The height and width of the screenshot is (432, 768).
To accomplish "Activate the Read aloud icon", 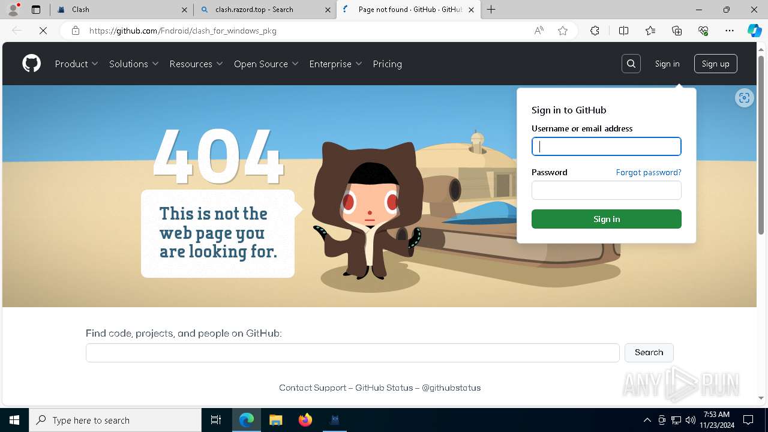I will (539, 31).
